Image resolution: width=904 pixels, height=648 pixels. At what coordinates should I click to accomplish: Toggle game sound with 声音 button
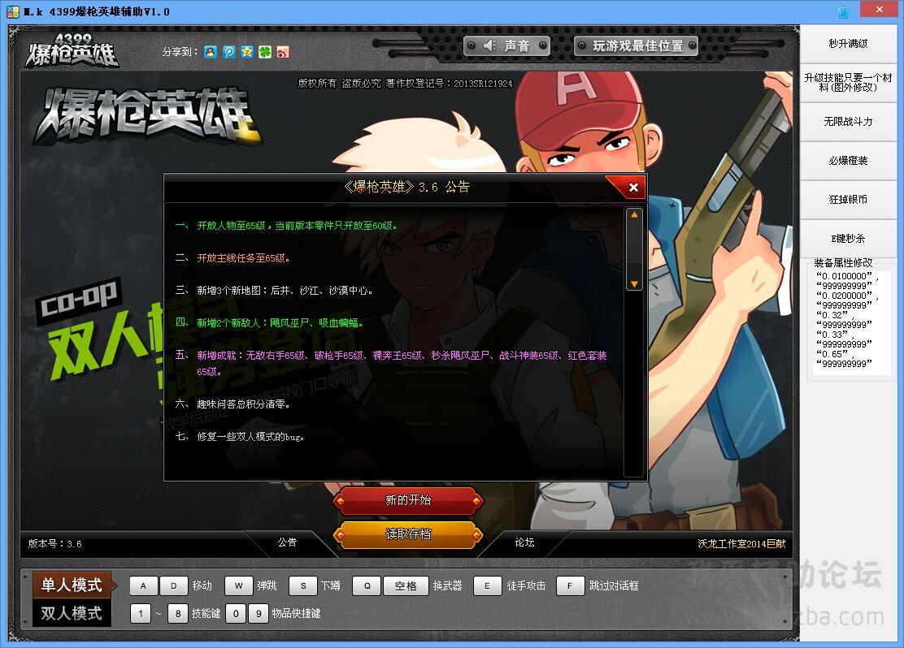click(x=506, y=46)
